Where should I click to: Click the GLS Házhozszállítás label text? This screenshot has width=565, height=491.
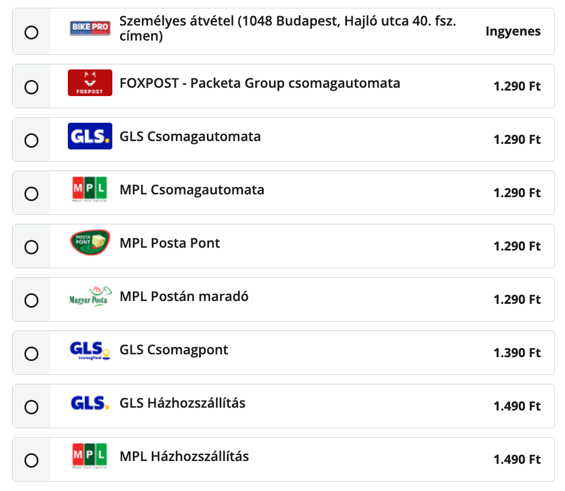(x=182, y=403)
